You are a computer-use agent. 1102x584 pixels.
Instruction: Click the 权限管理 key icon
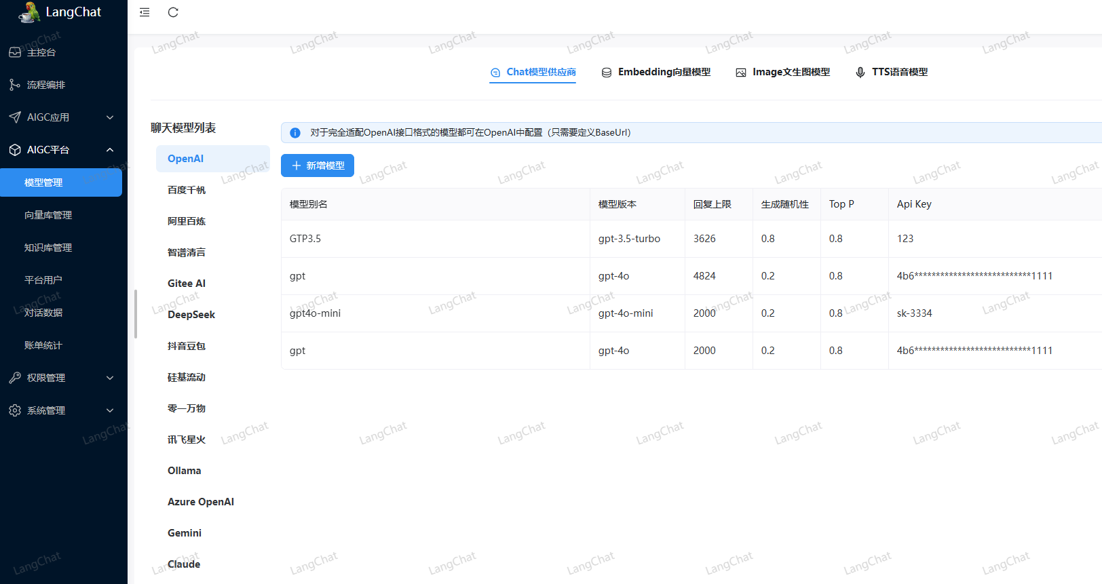point(15,378)
